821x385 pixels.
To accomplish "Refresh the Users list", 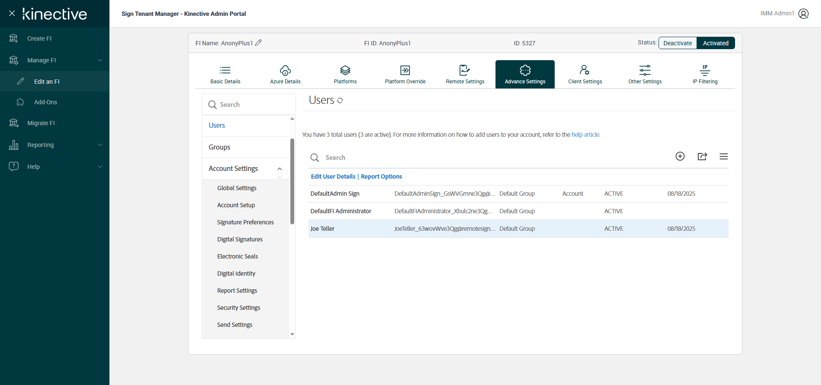I will pos(340,100).
